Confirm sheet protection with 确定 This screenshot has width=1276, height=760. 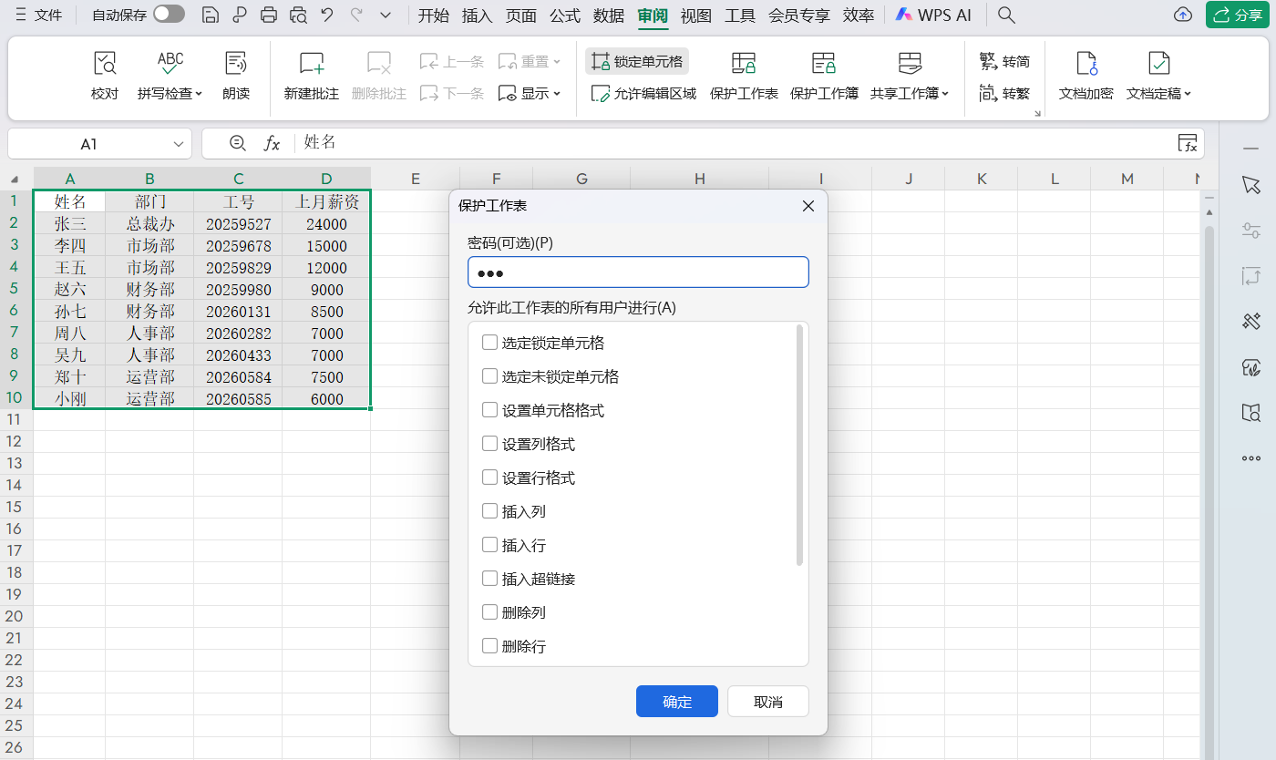coord(676,701)
